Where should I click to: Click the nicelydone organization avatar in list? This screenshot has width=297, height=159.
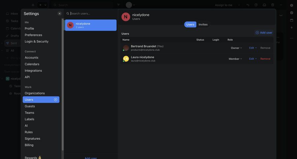[70, 25]
